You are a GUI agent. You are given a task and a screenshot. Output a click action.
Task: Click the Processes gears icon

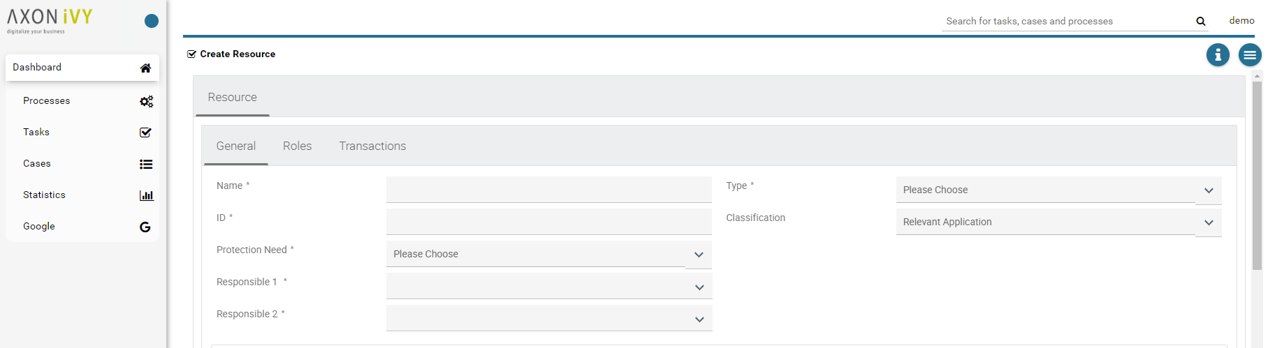point(146,101)
